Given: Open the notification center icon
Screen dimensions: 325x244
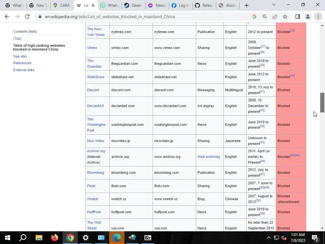Looking at the screenshot, I should click(x=315, y=238).
